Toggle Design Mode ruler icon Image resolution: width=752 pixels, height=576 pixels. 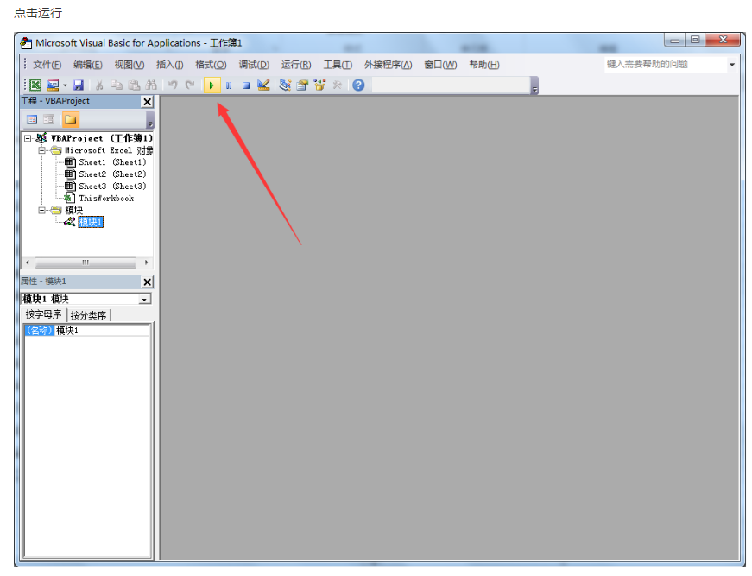click(x=263, y=85)
